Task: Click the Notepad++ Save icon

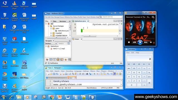Action: click(x=54, y=74)
